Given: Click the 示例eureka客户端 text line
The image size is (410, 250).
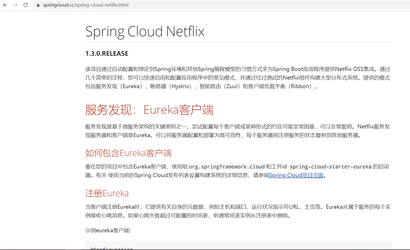Looking at the screenshot, I should click(x=108, y=230).
